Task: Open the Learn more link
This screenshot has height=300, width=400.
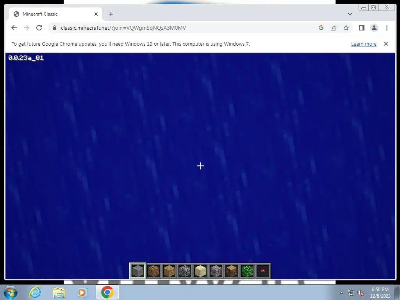Action: [364, 44]
